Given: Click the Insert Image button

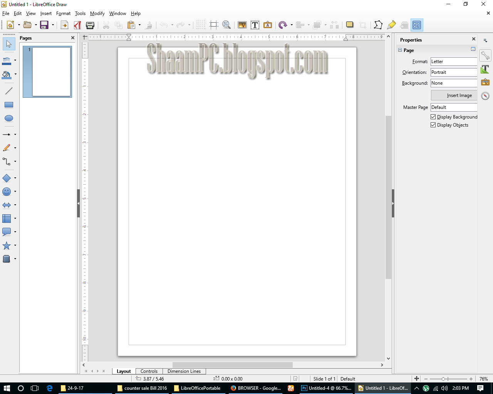Looking at the screenshot, I should pos(454,95).
